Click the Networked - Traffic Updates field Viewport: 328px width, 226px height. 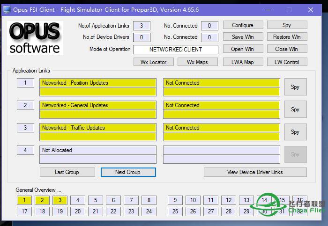point(98,128)
